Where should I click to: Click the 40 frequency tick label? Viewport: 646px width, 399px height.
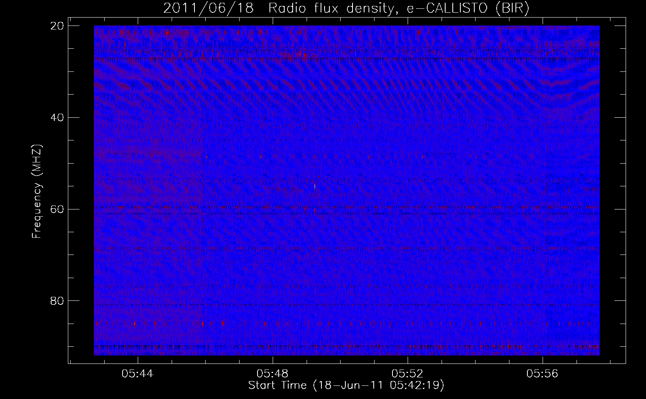[57, 118]
